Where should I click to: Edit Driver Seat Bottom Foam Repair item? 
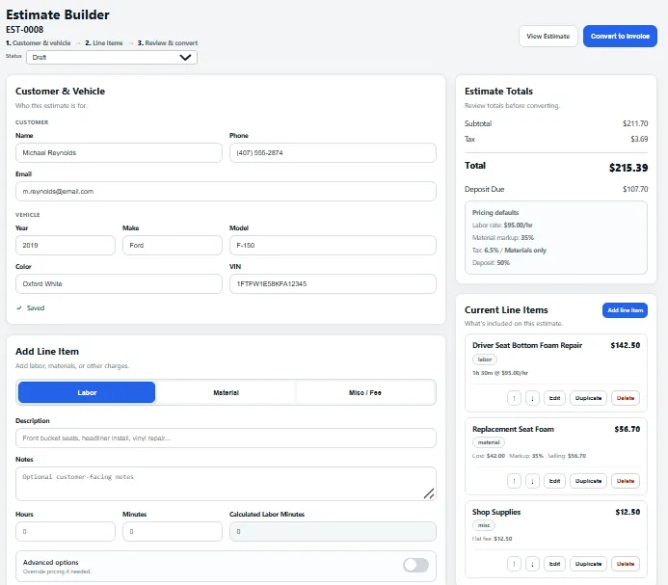pos(554,398)
